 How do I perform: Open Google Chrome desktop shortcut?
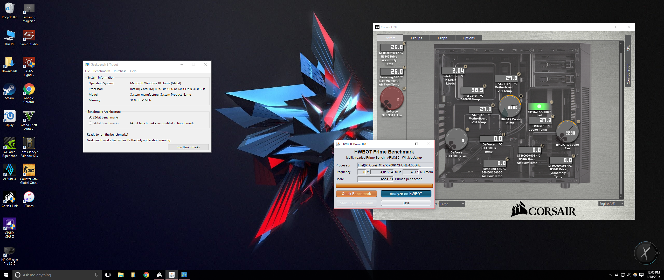pyautogui.click(x=29, y=94)
